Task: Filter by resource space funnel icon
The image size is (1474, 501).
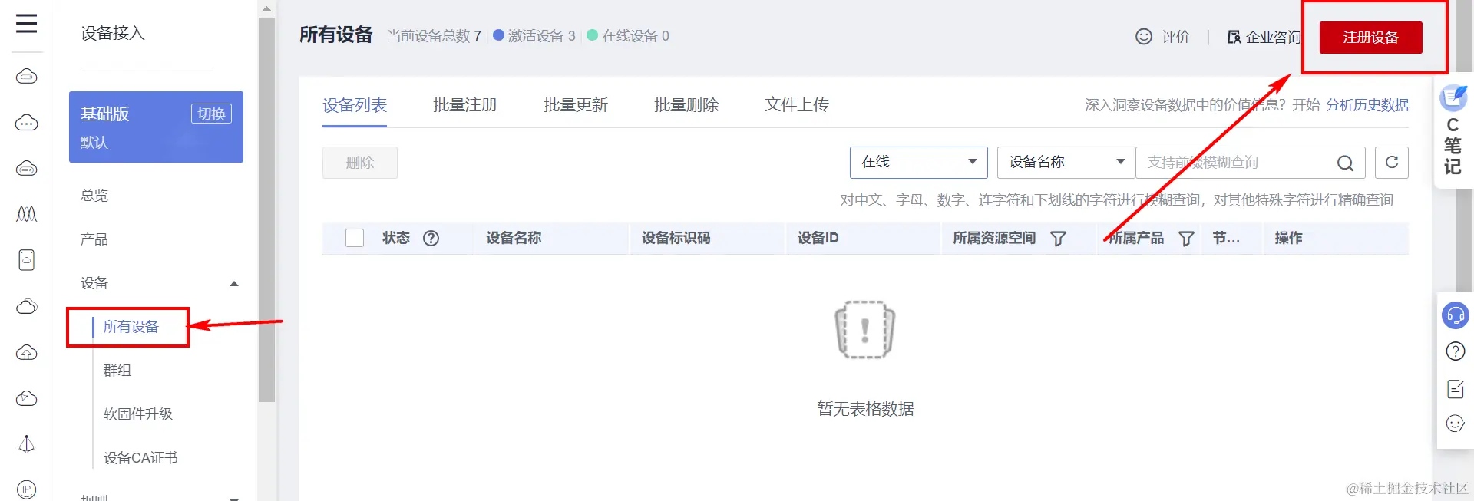Action: [x=1058, y=239]
